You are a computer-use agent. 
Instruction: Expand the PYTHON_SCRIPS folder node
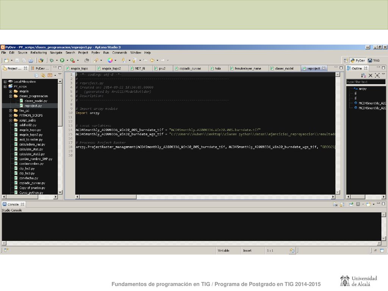point(10,116)
